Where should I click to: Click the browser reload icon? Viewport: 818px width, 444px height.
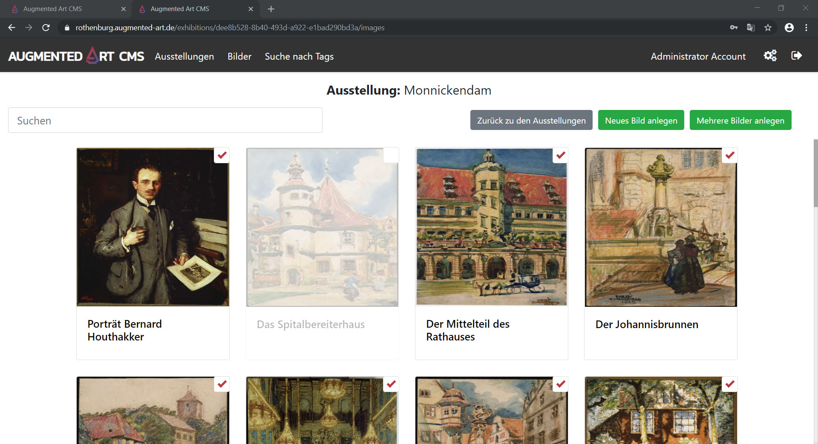(46, 28)
